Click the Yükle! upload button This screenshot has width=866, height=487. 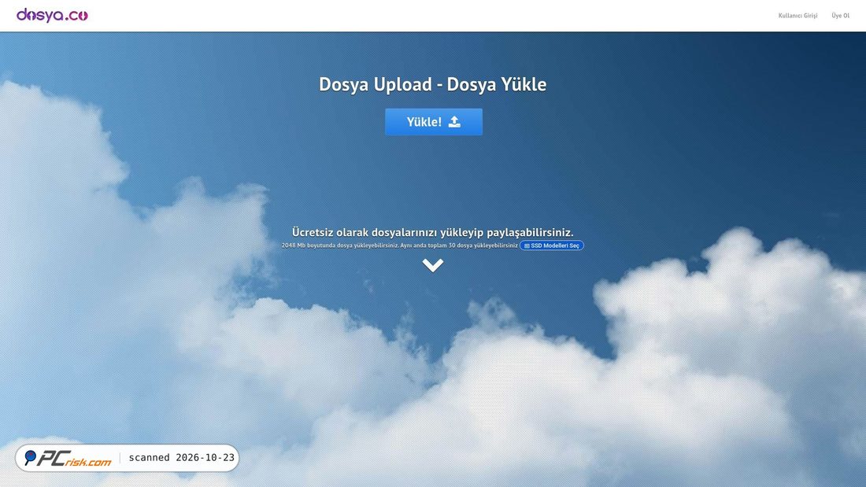[434, 122]
